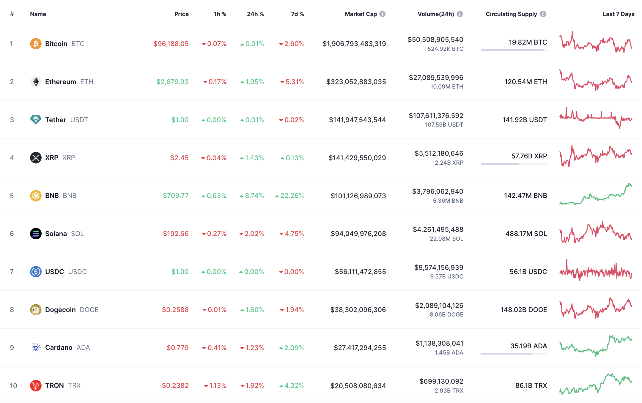Click the Ethereum diamond logo icon
642x403 pixels.
(x=36, y=82)
